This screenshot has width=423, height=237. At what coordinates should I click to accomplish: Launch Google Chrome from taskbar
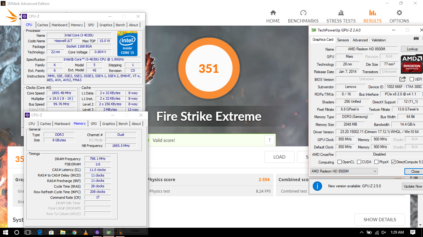tap(74, 232)
